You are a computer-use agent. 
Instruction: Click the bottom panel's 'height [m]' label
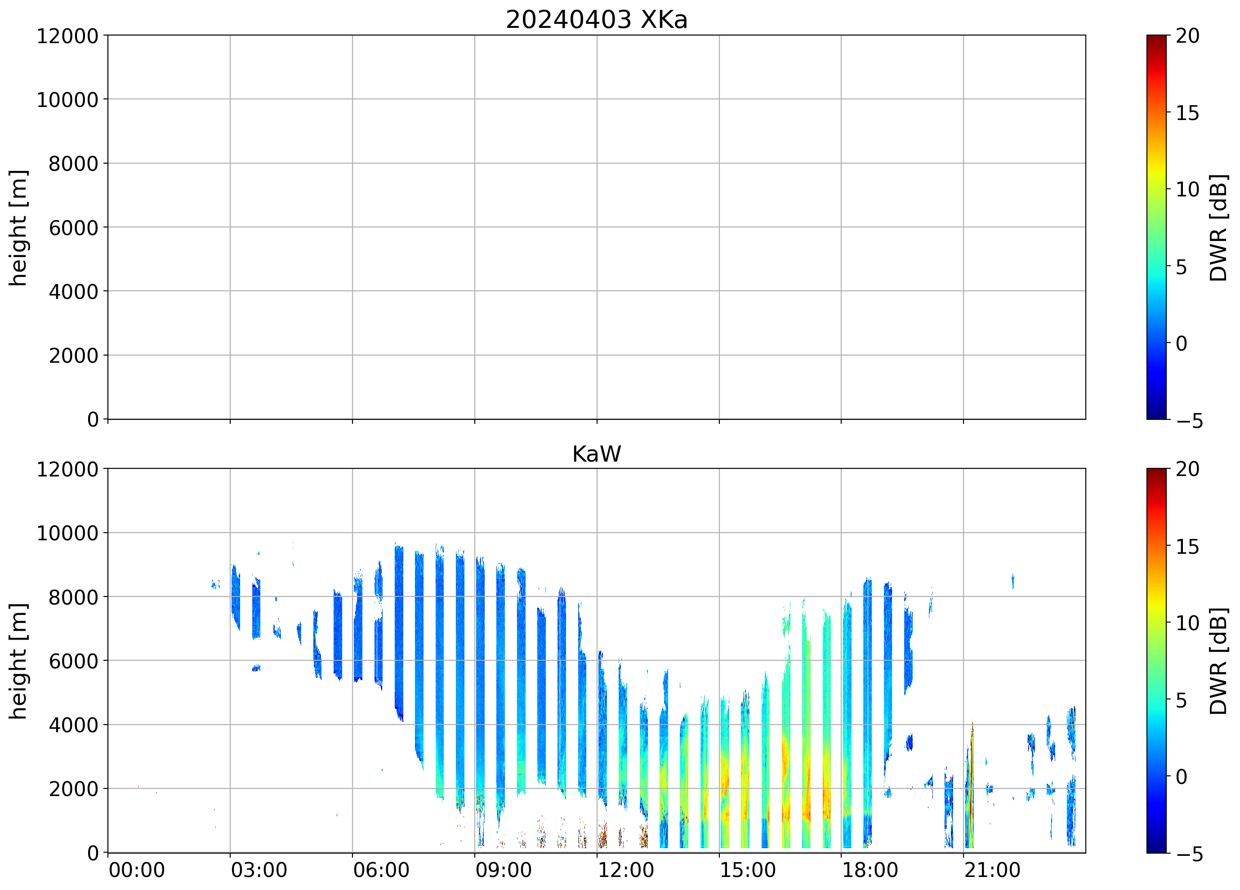(x=18, y=661)
